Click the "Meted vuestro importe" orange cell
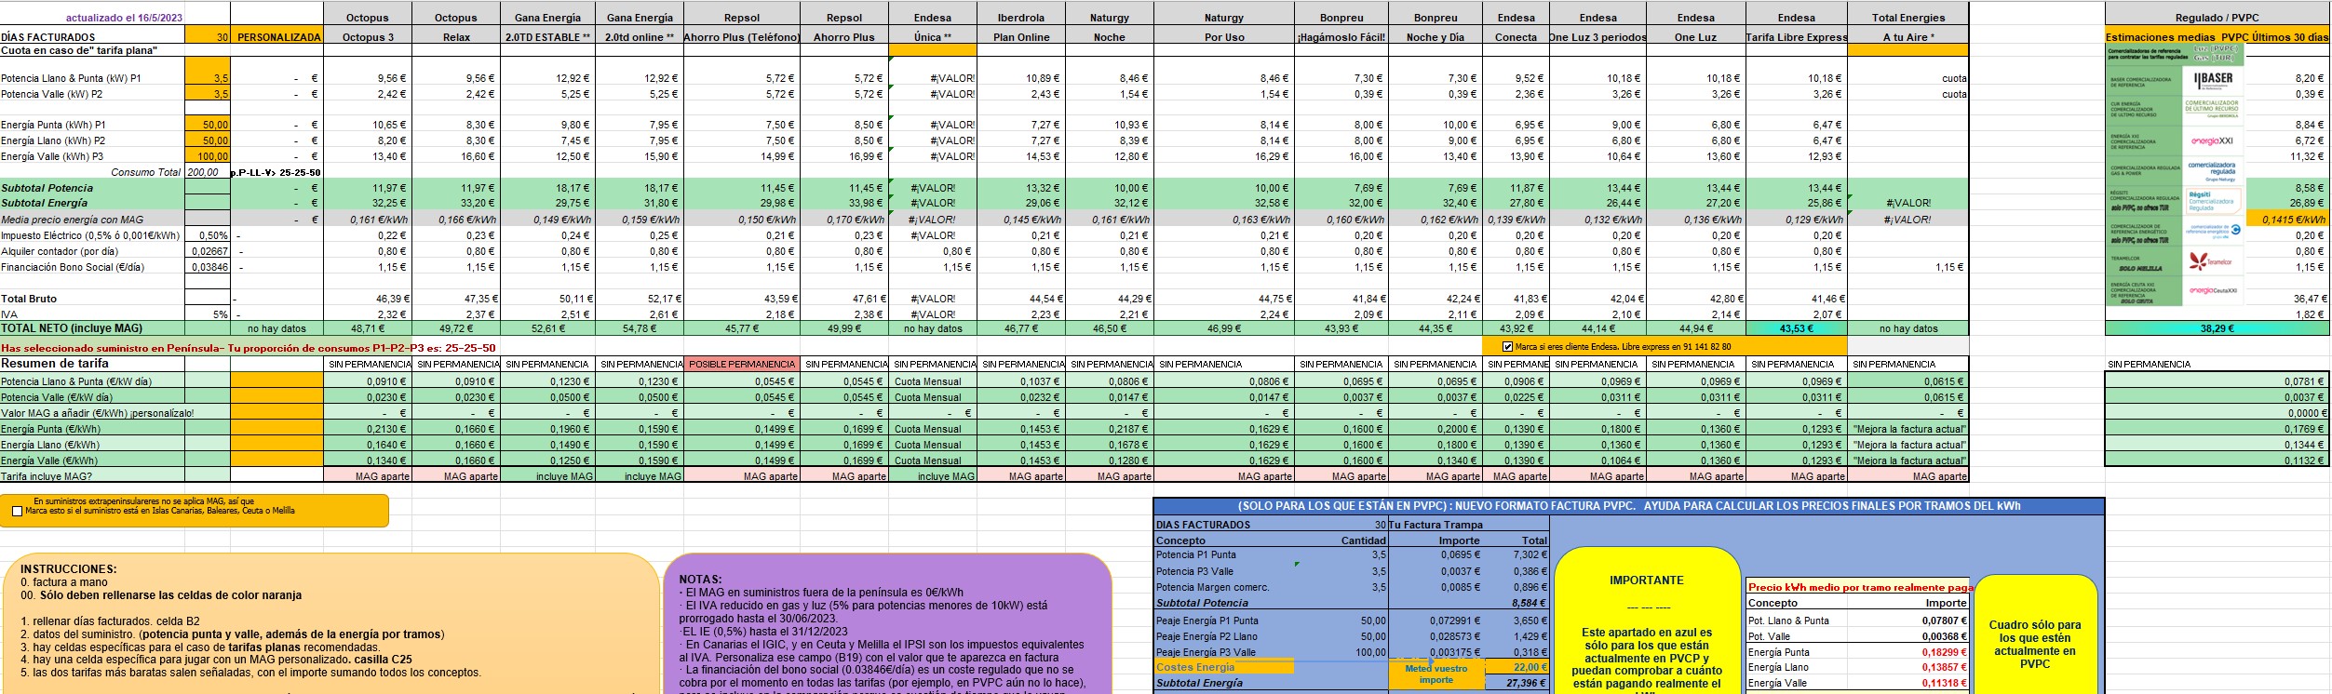Viewport: 2332px width, 694px height. tap(1436, 674)
